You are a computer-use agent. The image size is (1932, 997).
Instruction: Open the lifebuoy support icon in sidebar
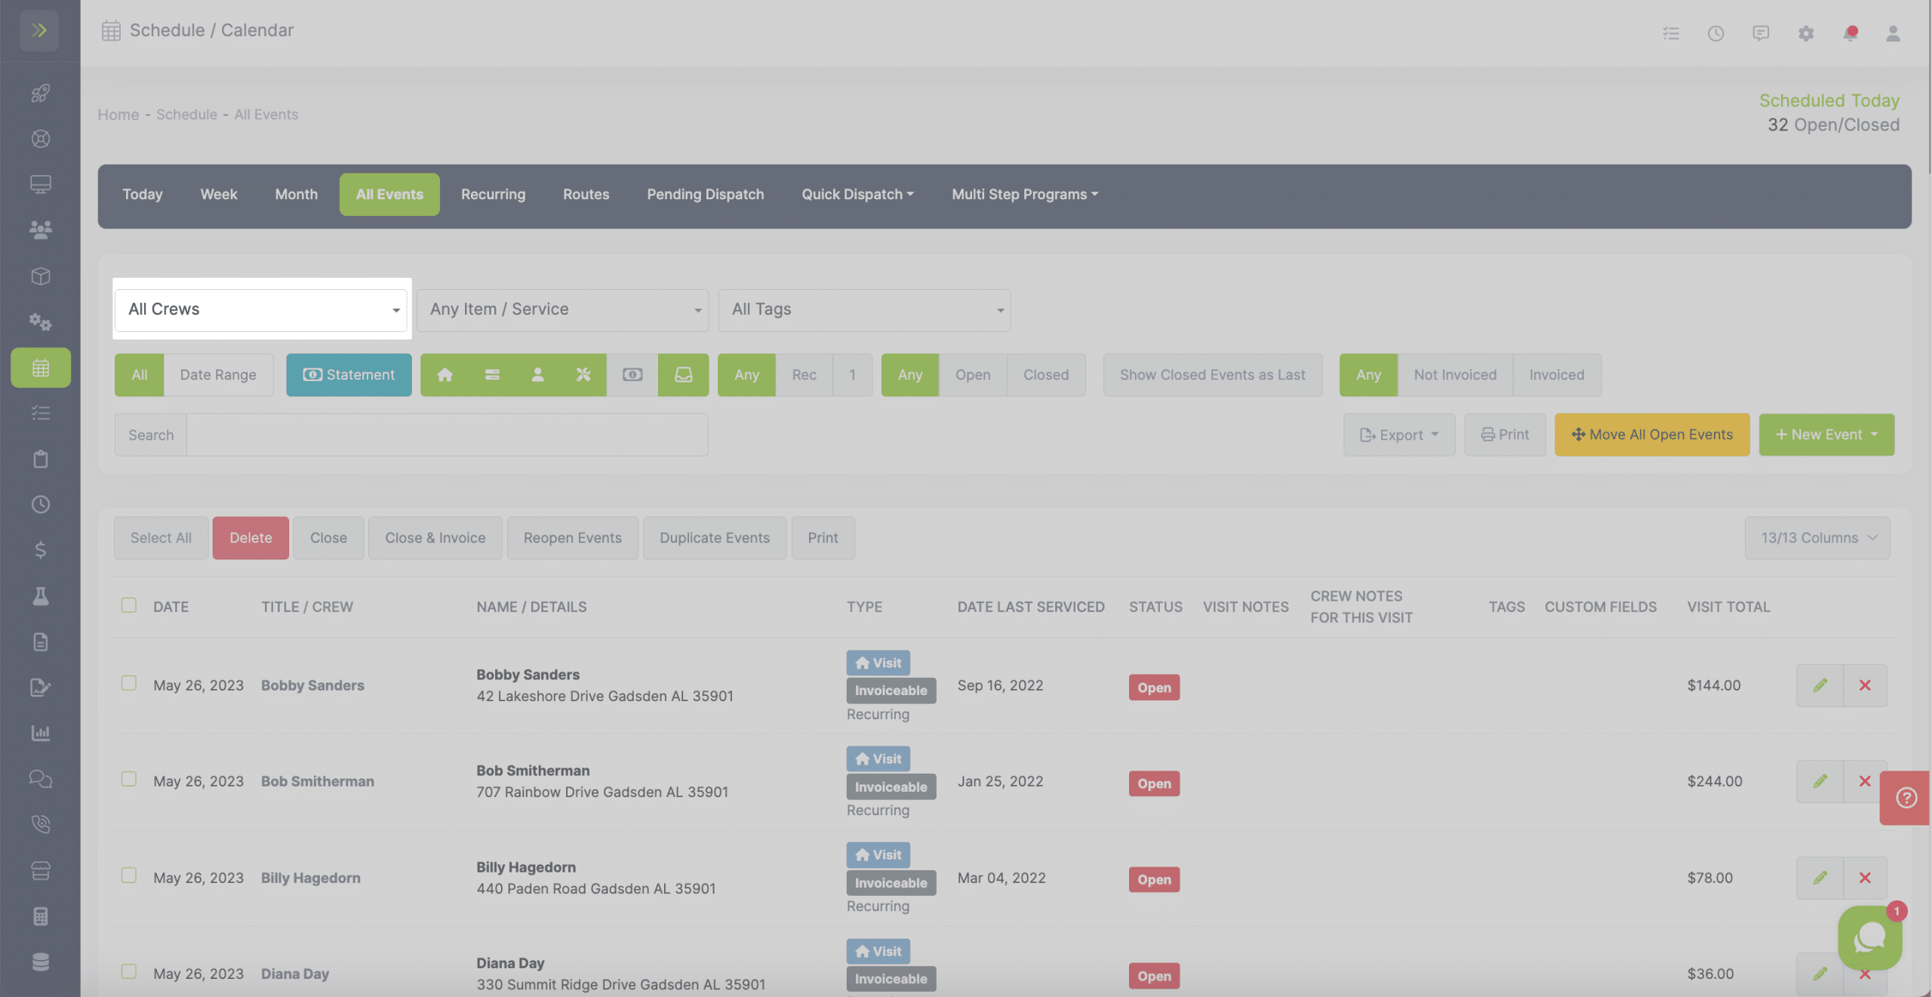(x=40, y=139)
